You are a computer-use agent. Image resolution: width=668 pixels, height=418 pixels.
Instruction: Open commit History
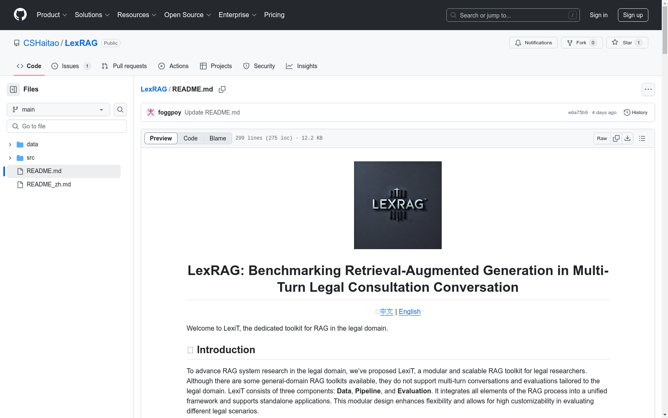[x=635, y=112]
